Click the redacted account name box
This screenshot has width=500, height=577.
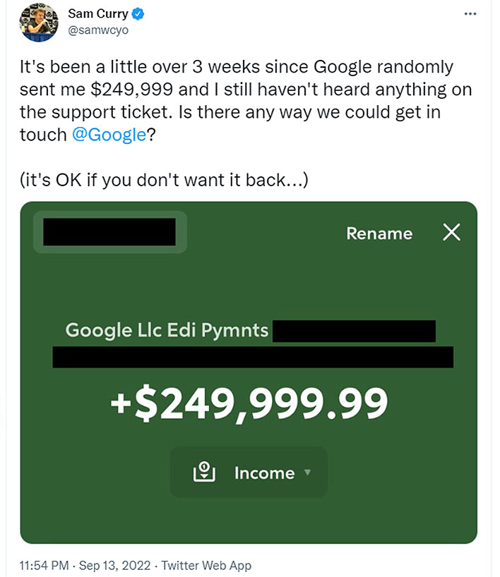tap(109, 232)
